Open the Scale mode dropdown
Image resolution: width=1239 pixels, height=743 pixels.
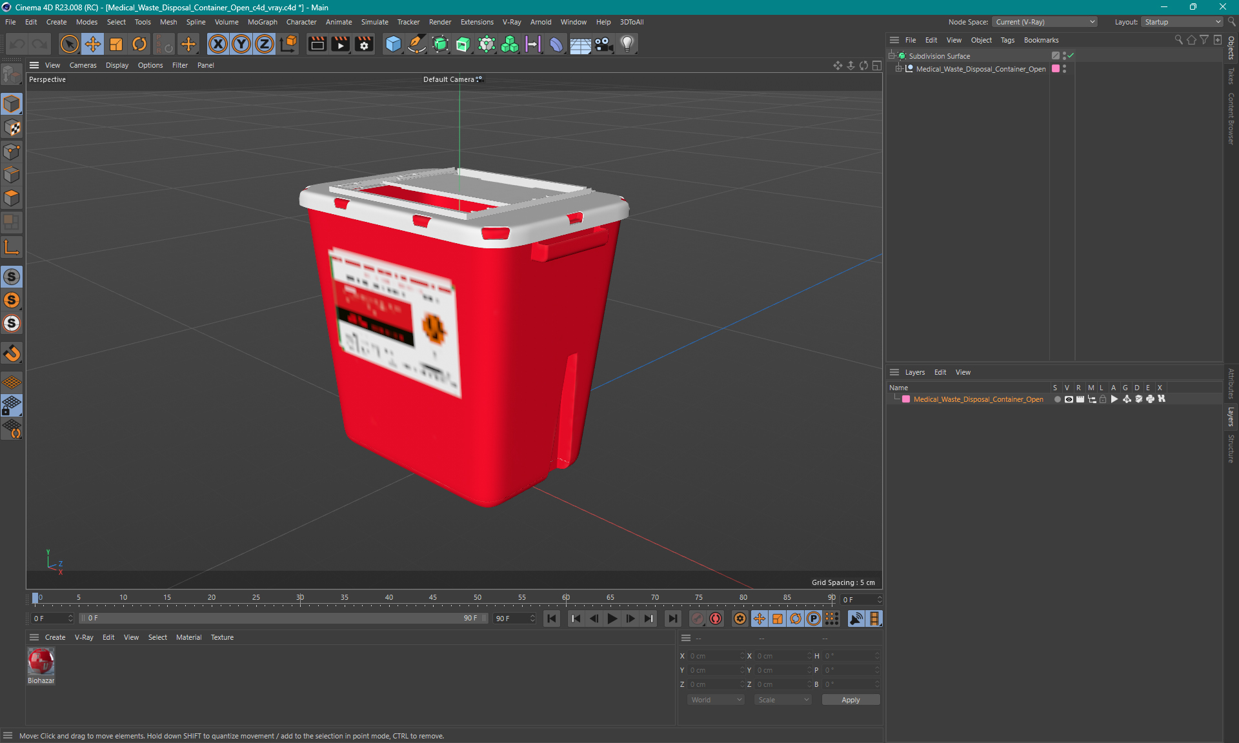783,700
